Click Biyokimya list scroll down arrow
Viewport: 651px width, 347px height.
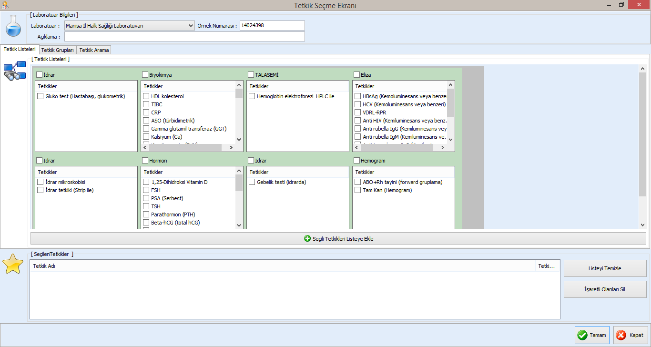(x=239, y=140)
